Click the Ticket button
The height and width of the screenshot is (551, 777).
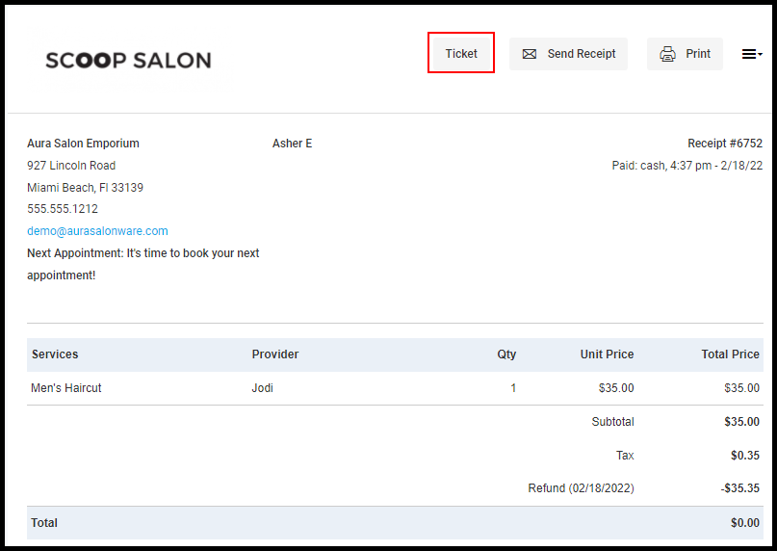click(461, 54)
